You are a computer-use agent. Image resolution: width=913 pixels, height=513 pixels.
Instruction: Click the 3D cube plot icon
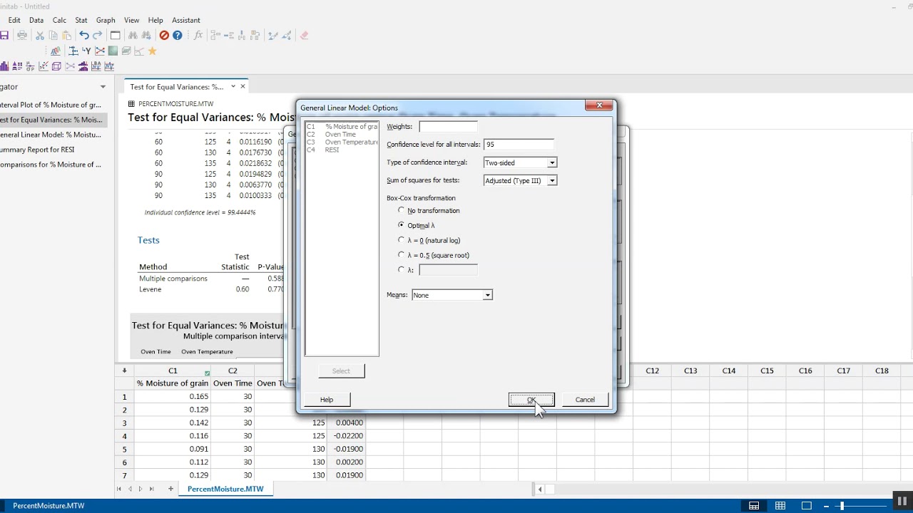(x=56, y=66)
